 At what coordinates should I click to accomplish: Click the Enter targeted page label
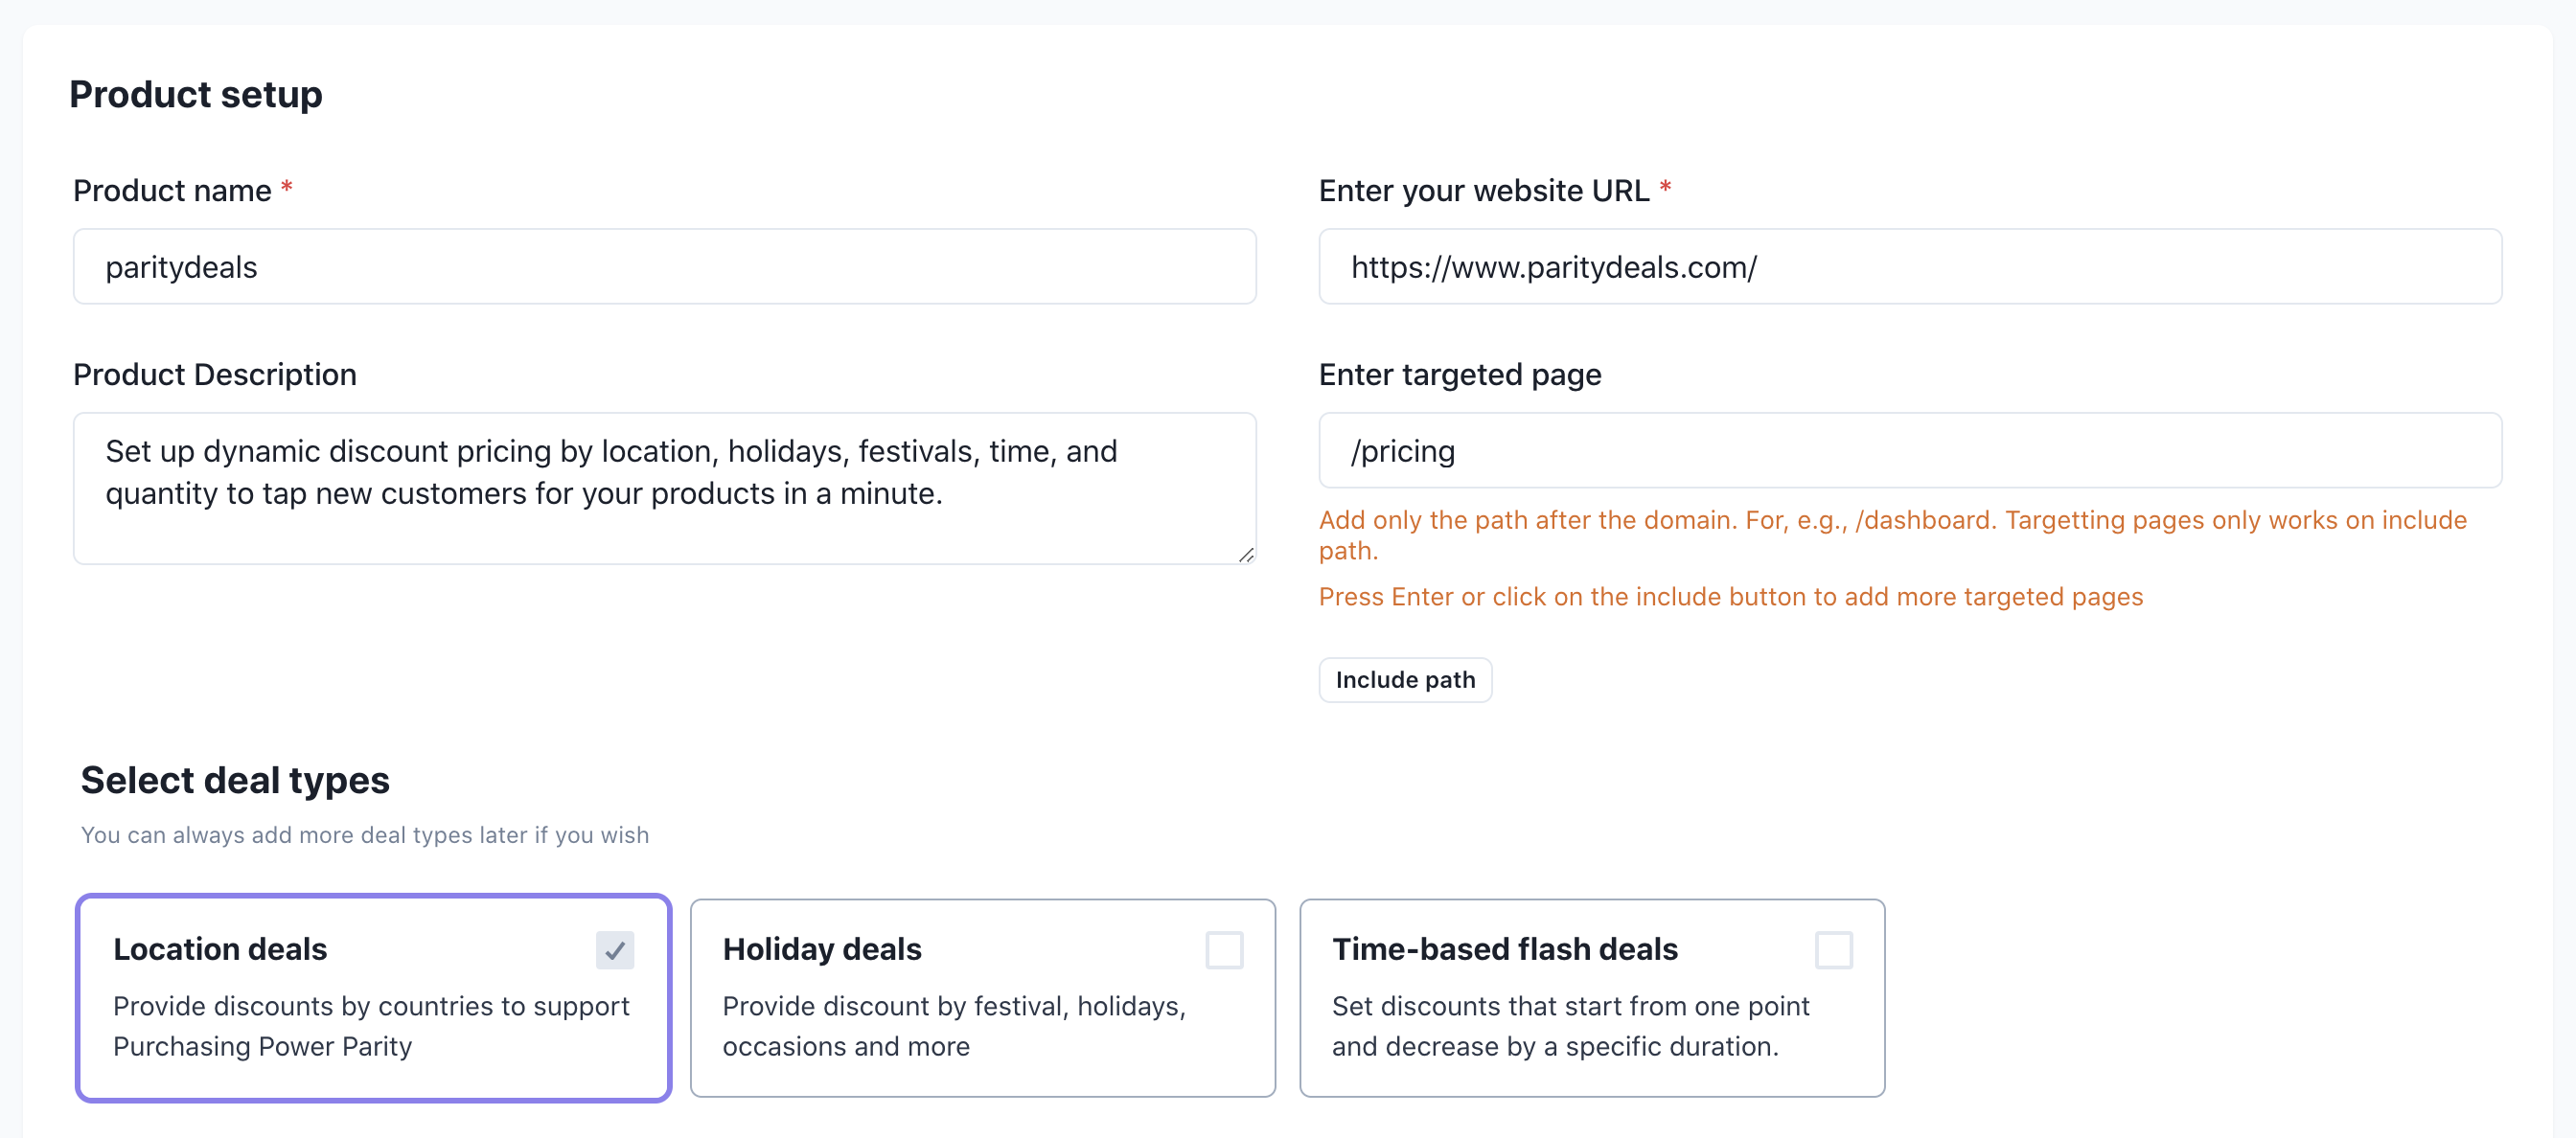point(1459,375)
